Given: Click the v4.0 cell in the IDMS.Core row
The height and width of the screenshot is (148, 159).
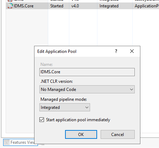Looking at the screenshot, I should click(x=75, y=6).
